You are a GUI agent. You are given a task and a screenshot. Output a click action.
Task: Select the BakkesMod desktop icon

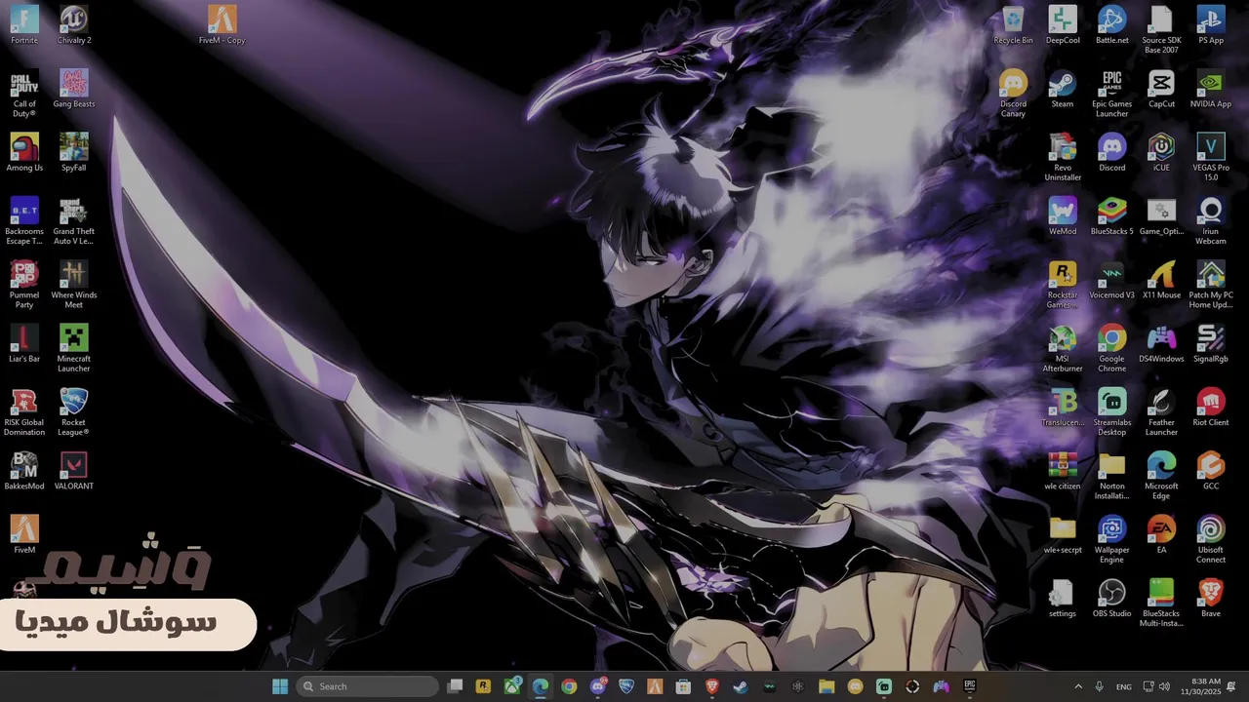point(24,471)
